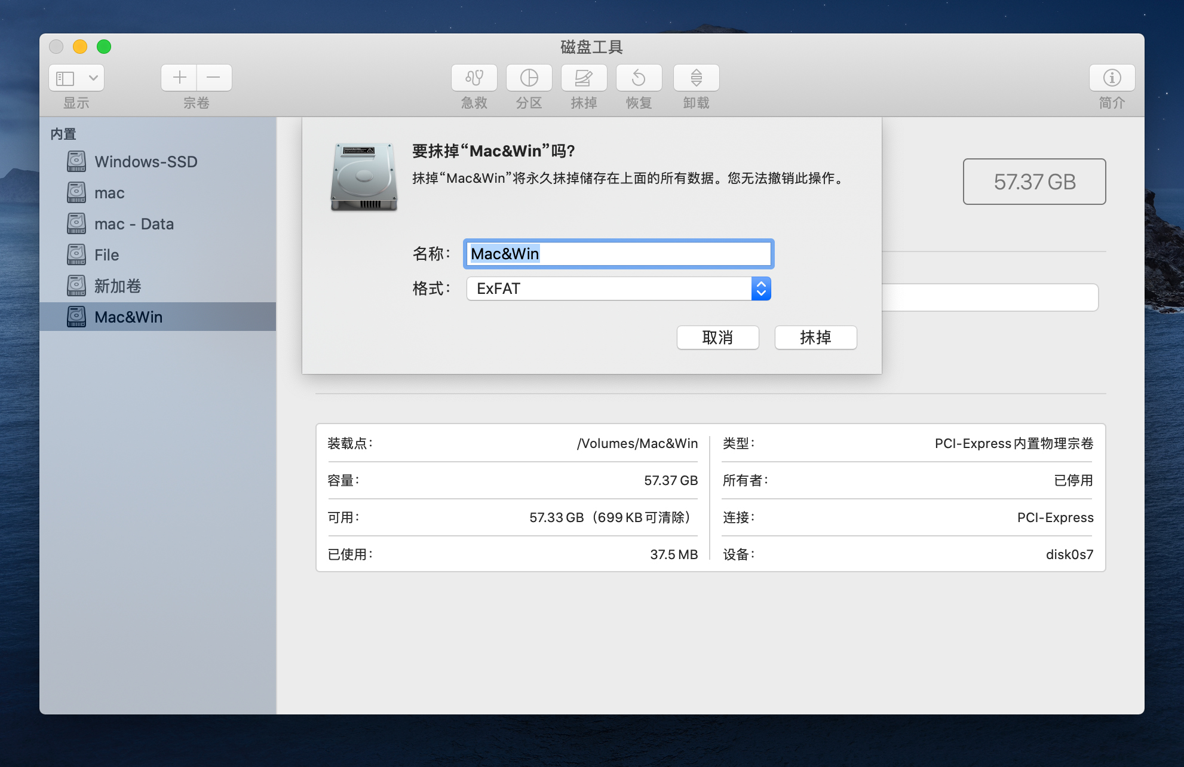Image resolution: width=1184 pixels, height=767 pixels.
Task: Add a volume with the plus icon
Action: (179, 78)
